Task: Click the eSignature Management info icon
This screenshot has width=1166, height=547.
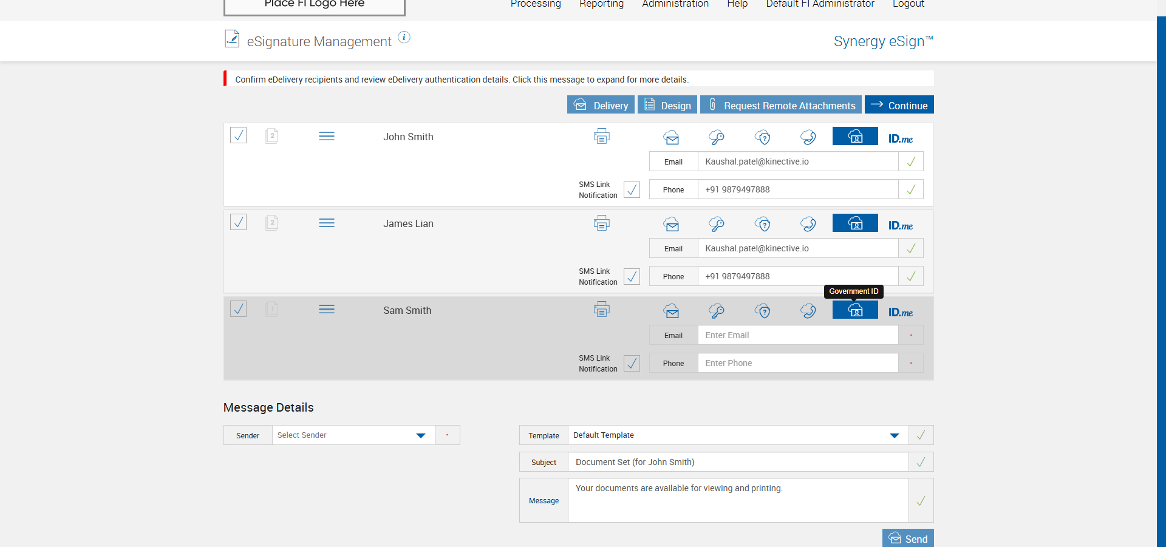Action: [404, 38]
